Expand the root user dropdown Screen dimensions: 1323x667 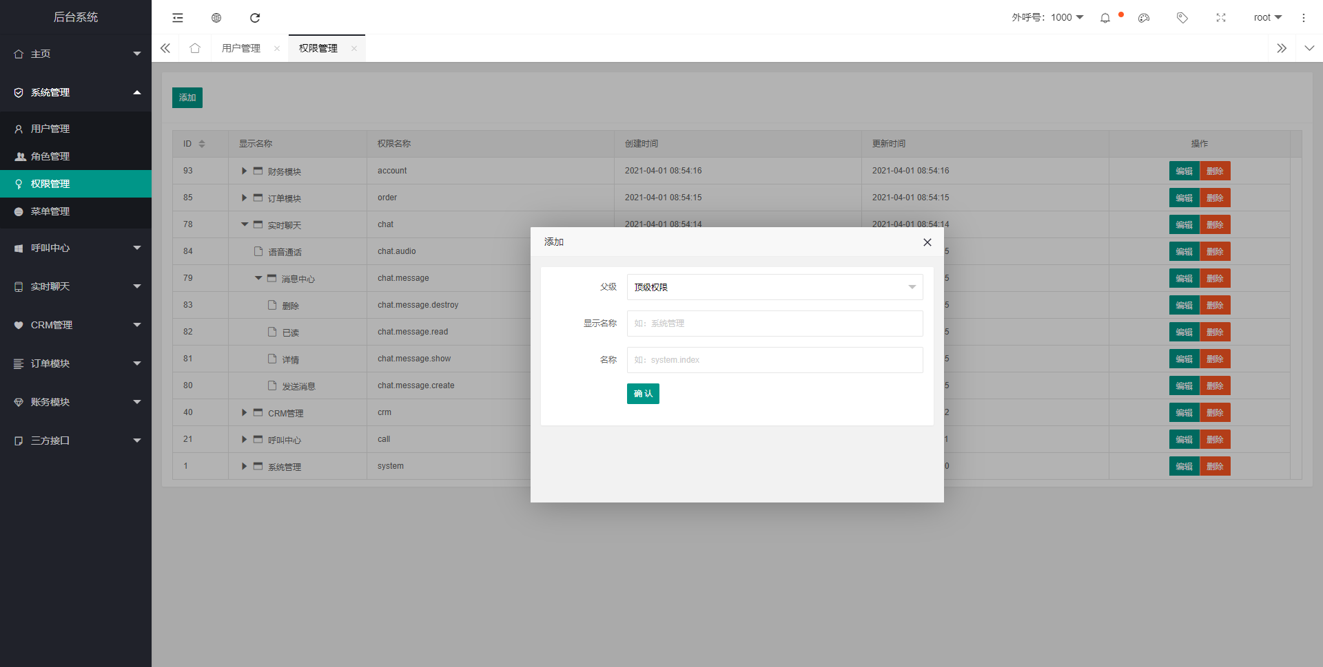pyautogui.click(x=1267, y=18)
